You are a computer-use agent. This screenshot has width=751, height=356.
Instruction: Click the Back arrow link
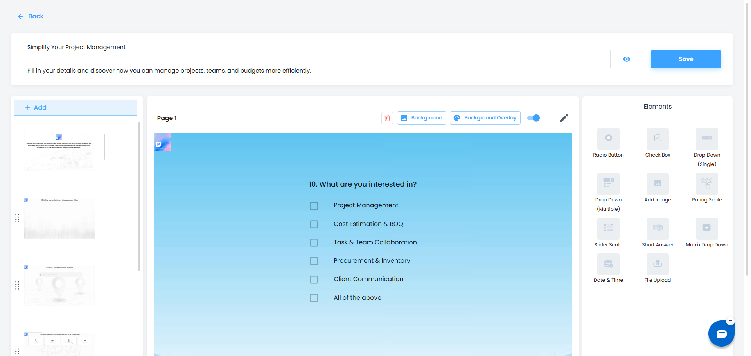(x=31, y=16)
